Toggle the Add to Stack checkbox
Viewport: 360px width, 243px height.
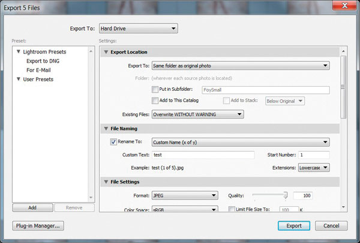226,100
